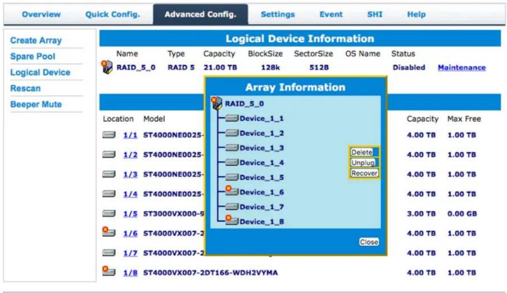Click the Device_1_1 drive icon in the tree
Screen dimensions: 507x293
click(232, 118)
